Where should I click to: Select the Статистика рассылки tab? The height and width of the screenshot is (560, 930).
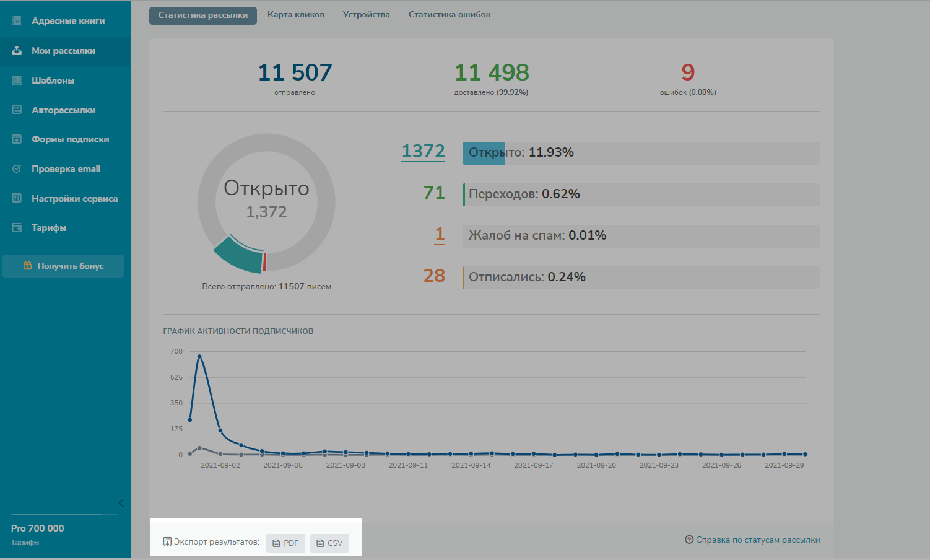click(x=202, y=15)
